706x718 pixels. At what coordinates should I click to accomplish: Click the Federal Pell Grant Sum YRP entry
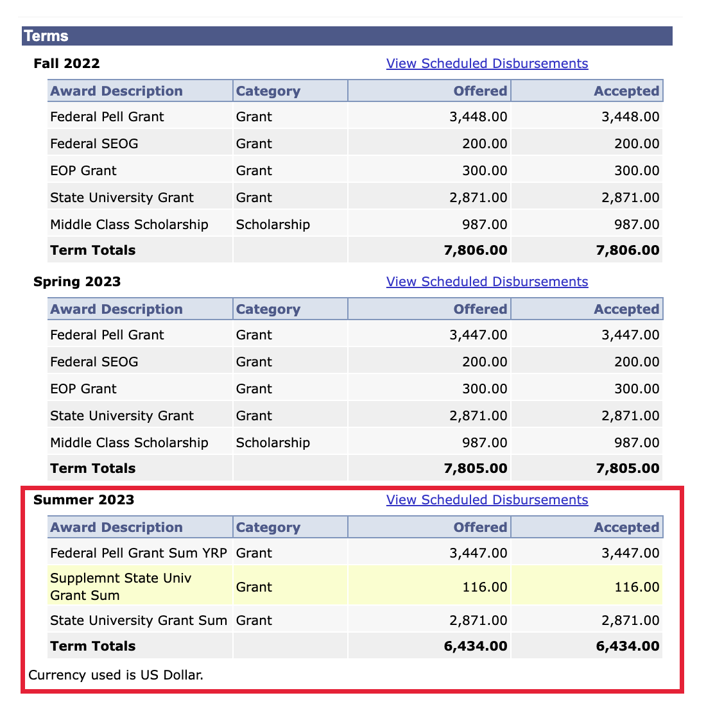pos(137,552)
